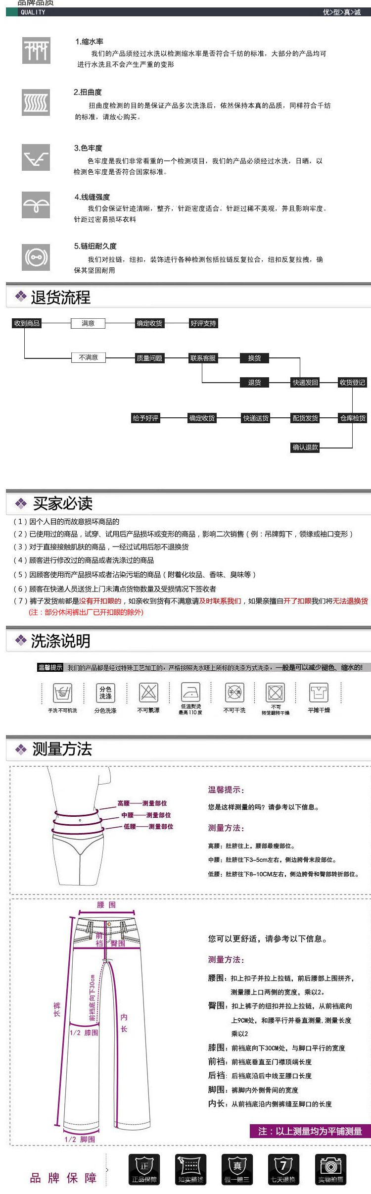This screenshot has width=371, height=1194.
Task: Select the 快递发回 flowchart box
Action: coord(305,382)
